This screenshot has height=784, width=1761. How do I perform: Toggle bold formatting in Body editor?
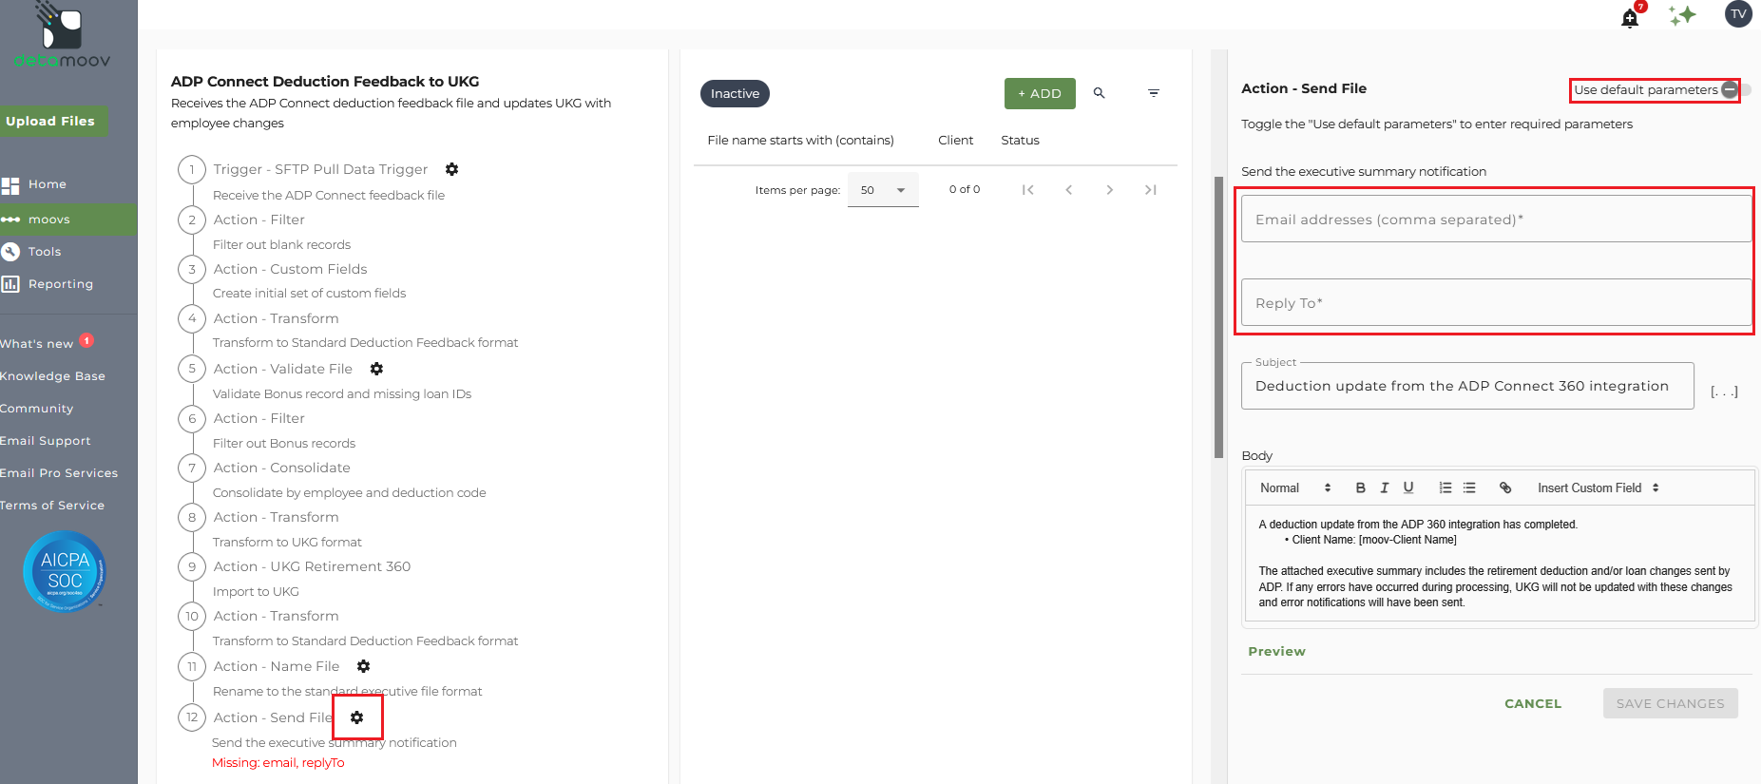point(1361,488)
